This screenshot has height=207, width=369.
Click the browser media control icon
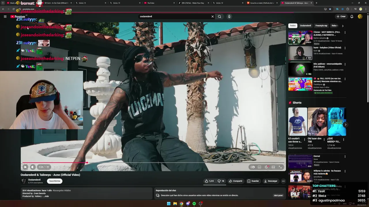tap(355, 9)
